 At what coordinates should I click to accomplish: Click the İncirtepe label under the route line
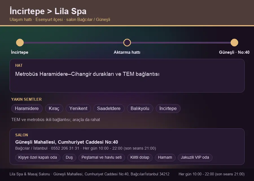pyautogui.click(x=19, y=52)
